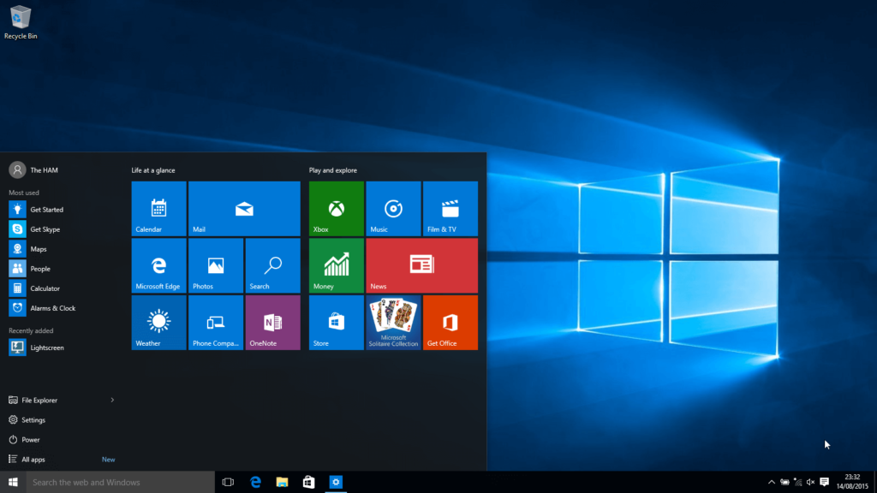Launch Microsoft Edge from the Start menu tile

pyautogui.click(x=158, y=265)
